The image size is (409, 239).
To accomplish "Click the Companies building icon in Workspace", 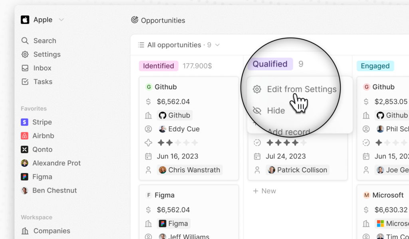I will point(25,231).
